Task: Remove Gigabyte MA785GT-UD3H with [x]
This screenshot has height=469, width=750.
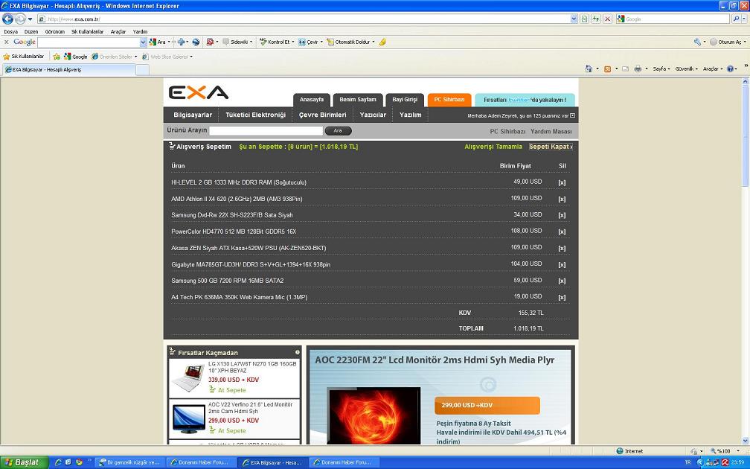Action: (x=562, y=265)
